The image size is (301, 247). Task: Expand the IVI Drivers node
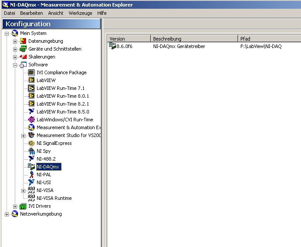pyautogui.click(x=15, y=206)
